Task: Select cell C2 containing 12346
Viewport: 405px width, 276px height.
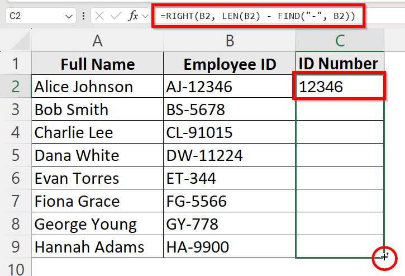Action: 339,87
